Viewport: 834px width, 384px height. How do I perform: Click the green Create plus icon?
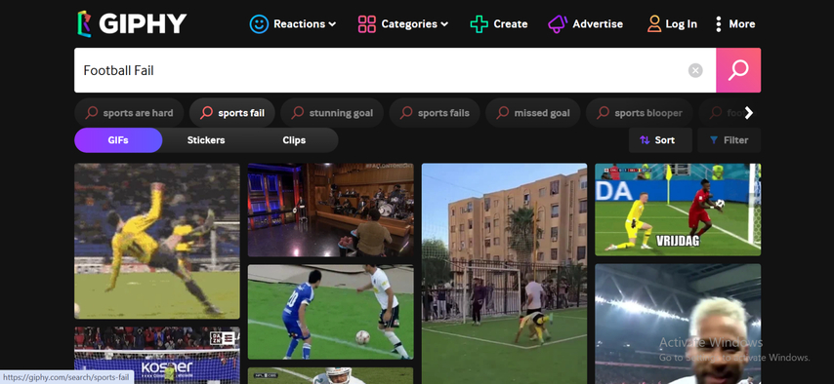(480, 24)
